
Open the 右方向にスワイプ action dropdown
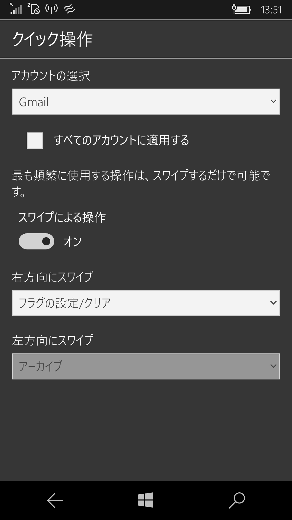pyautogui.click(x=146, y=303)
